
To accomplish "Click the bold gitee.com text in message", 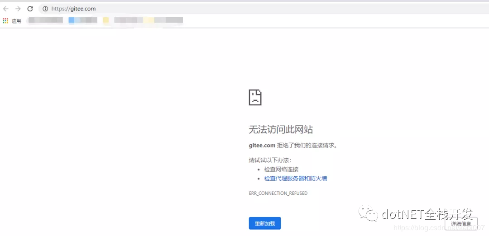I will 262,145.
